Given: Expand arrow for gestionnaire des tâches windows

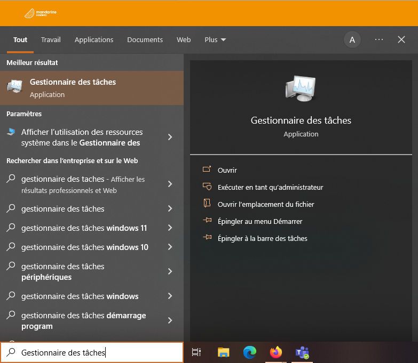Looking at the screenshot, I should (170, 296).
